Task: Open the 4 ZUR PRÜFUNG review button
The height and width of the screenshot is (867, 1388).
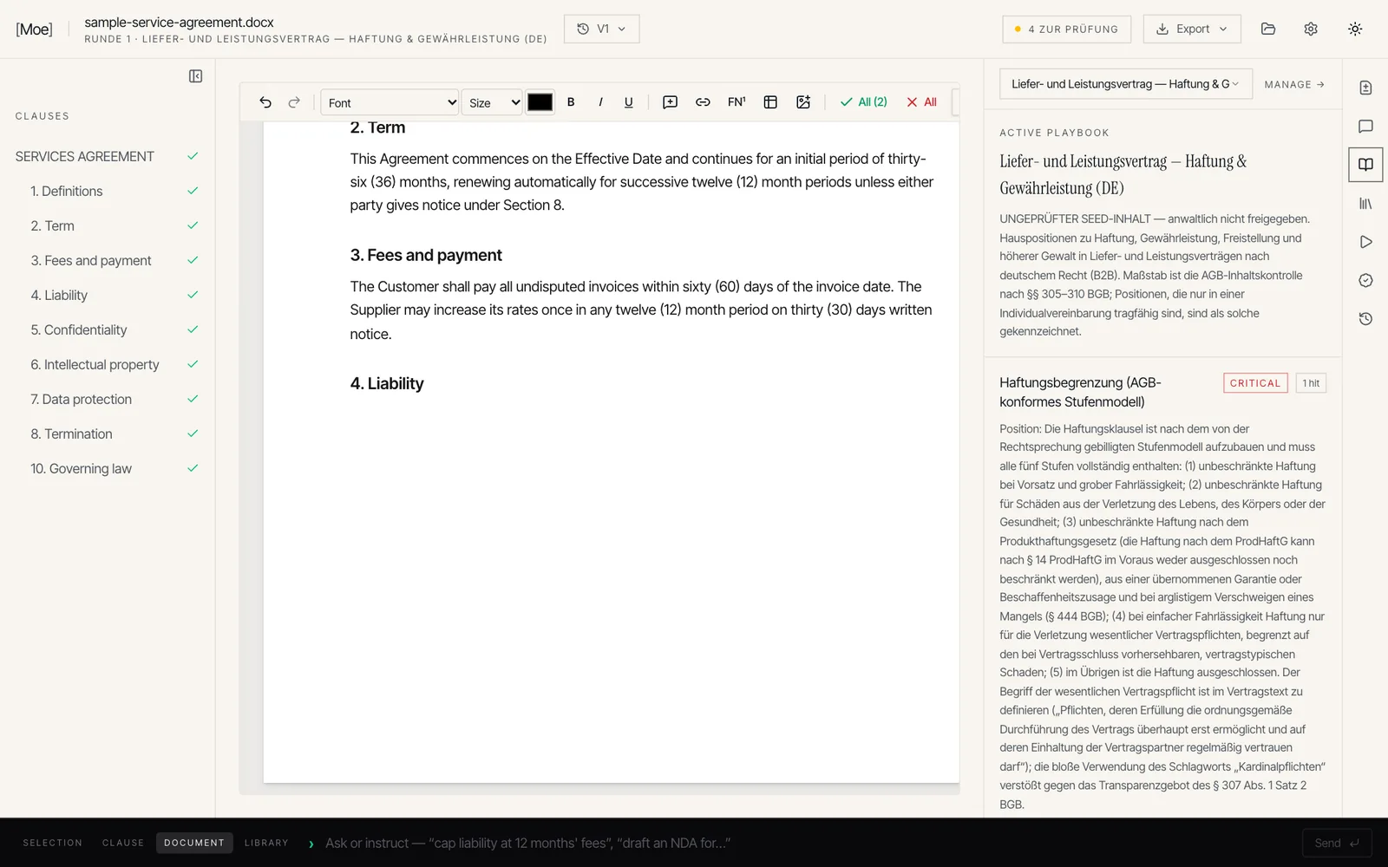Action: tap(1067, 29)
